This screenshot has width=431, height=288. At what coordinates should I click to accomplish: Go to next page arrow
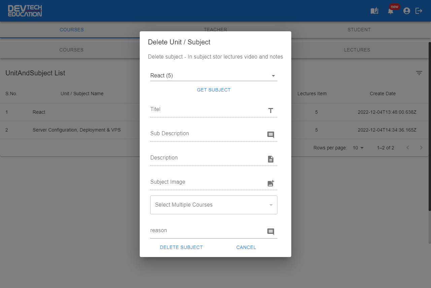421,148
